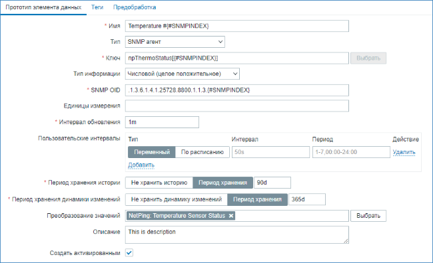Open the Тип dropdown with SNMP агент
The image size is (433, 263).
(175, 42)
